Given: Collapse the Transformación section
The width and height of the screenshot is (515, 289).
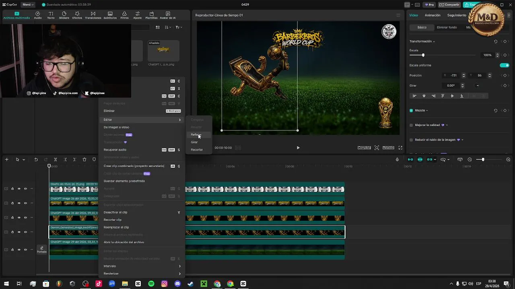Looking at the screenshot, I should [x=434, y=41].
